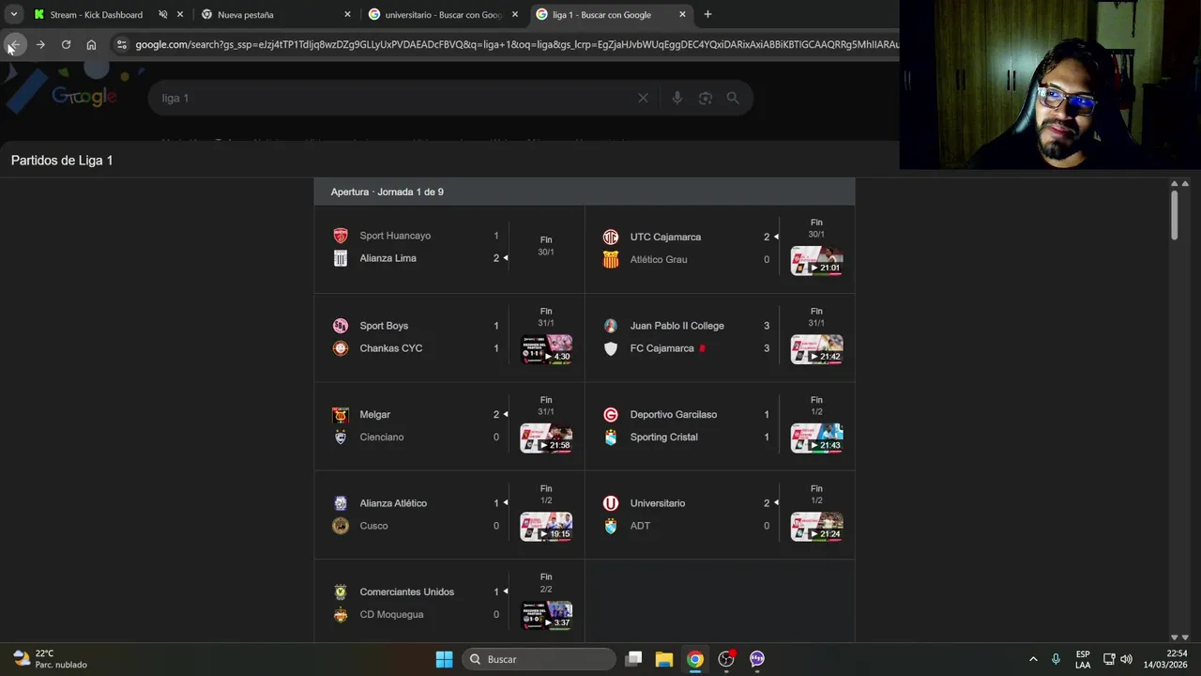Clear the Google search box text

point(643,98)
